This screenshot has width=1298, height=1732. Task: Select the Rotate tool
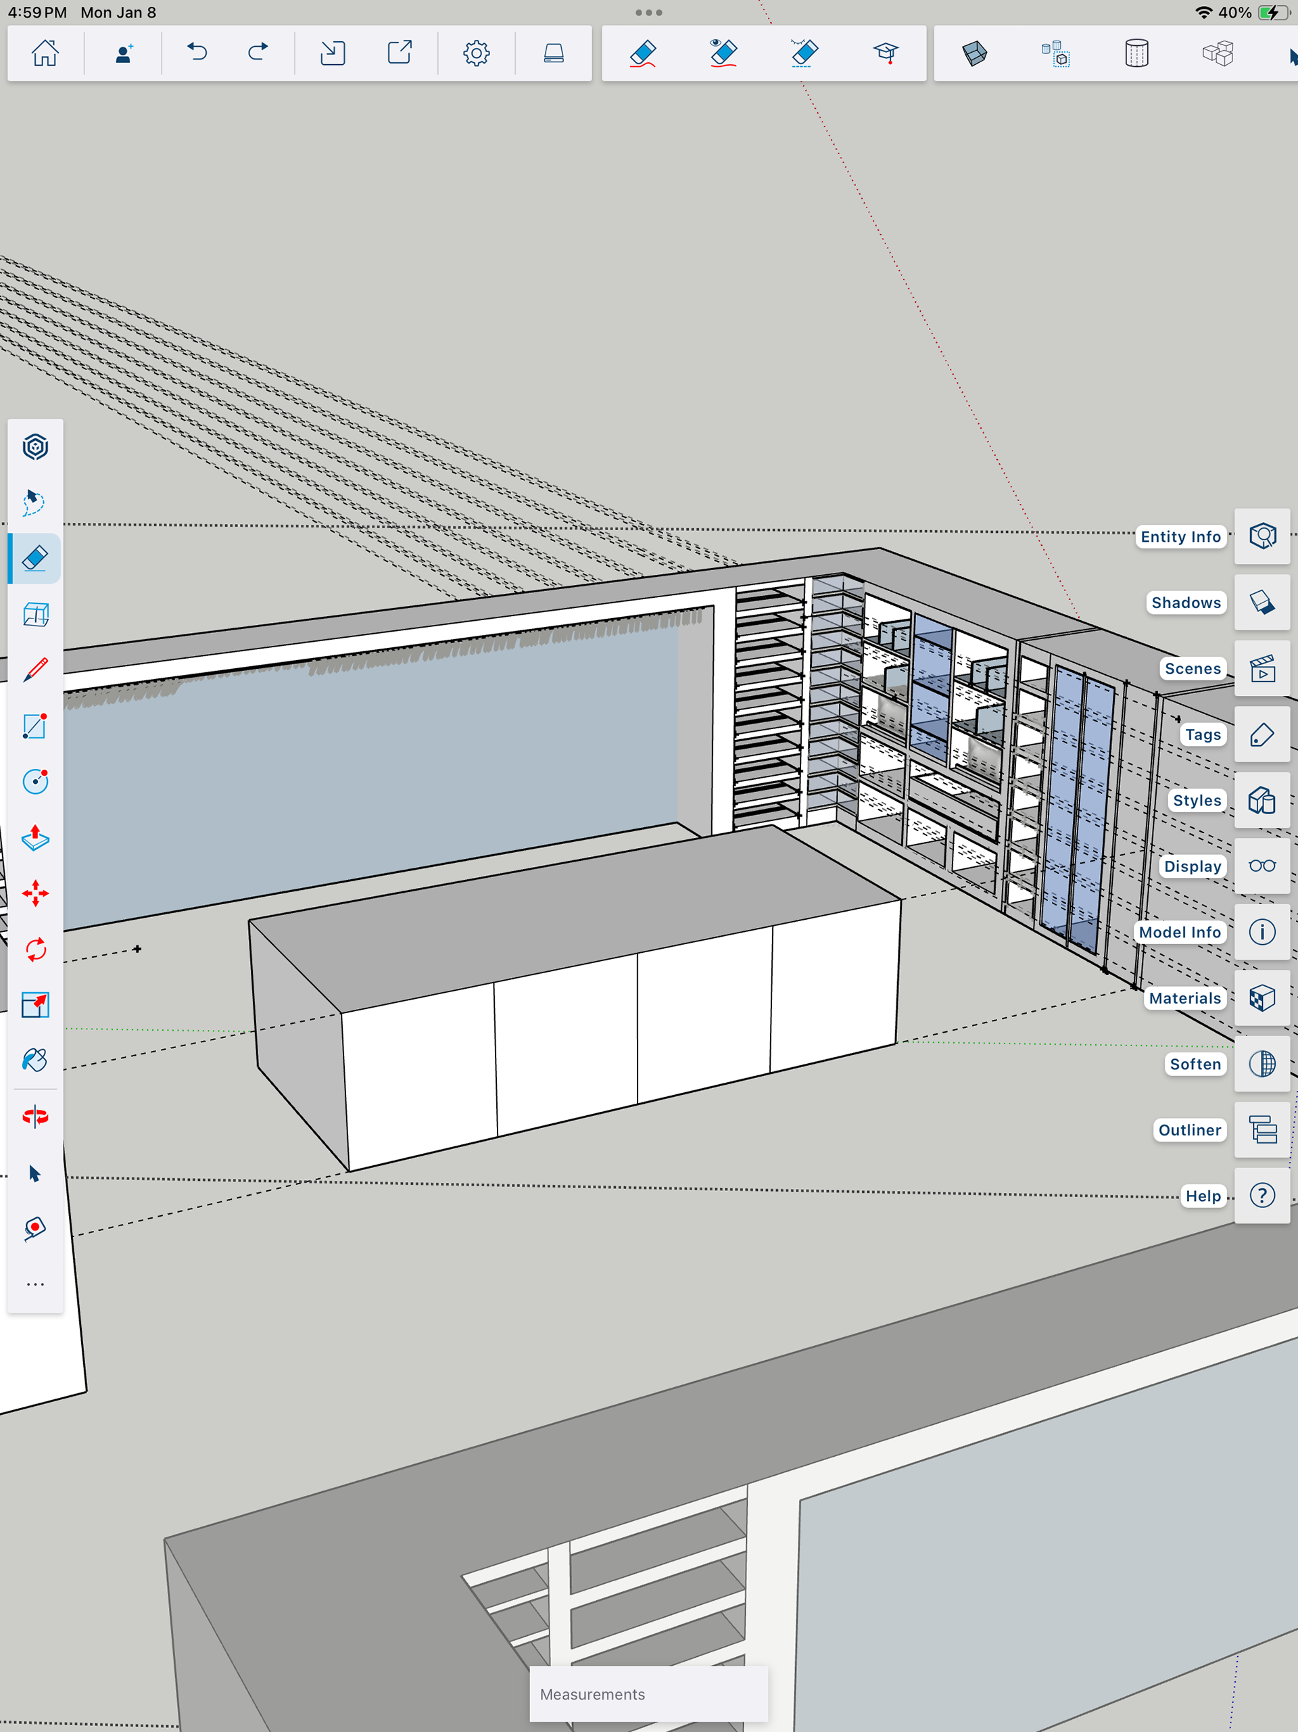[x=35, y=950]
